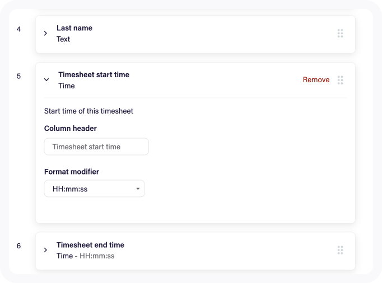Screen dimensions: 382x283
Task: Collapse the Timesheet start time section
Action: pos(46,79)
